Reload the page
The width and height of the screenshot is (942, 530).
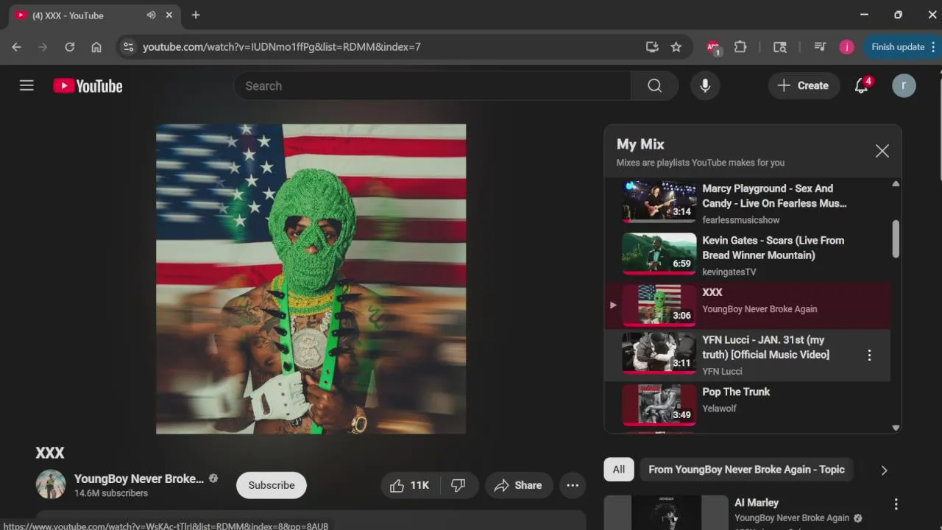[69, 46]
